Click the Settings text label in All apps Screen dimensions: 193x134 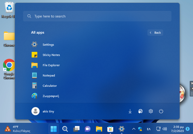click(48, 45)
